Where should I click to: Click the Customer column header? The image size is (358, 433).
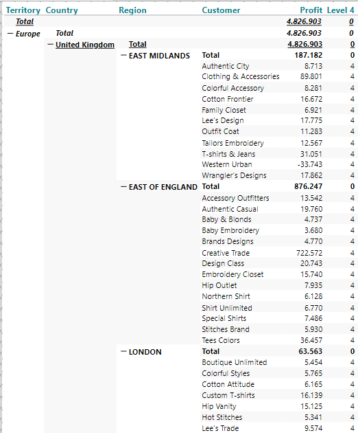[221, 10]
